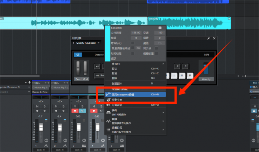Add insert with plus on channel 2
Screen dimensions: 259x152
click(x=67, y=83)
